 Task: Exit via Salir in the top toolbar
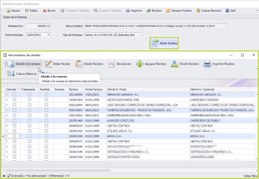231,11
